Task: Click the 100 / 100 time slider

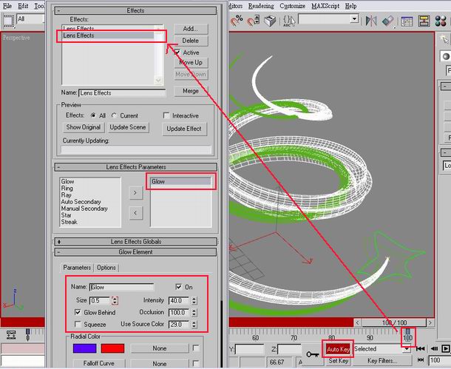Action: 394,322
